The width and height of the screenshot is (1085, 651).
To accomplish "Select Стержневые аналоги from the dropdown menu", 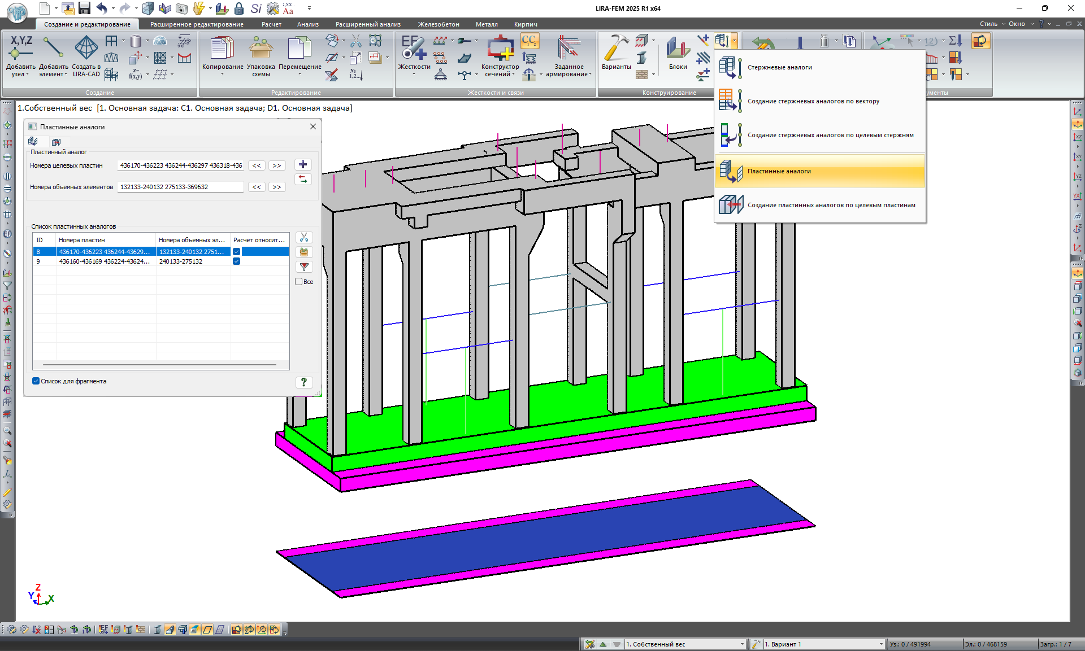I will (x=779, y=67).
